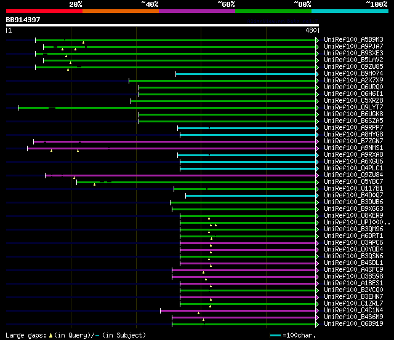
Task: Select hit label UniRef100_A4SFC9
Action: point(353,270)
